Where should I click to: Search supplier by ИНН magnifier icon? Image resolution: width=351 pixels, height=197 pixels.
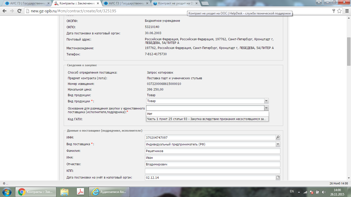point(278,137)
